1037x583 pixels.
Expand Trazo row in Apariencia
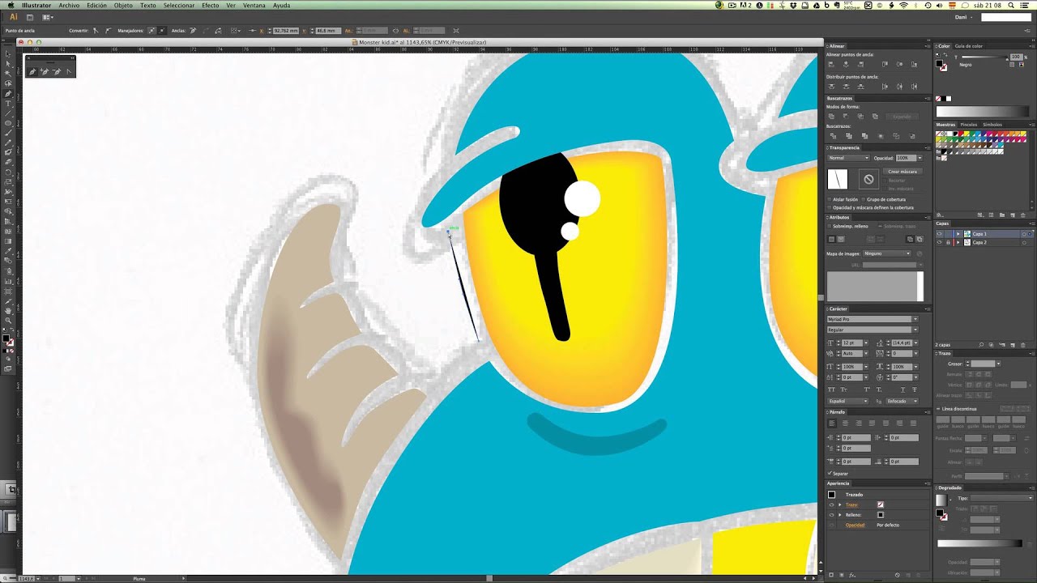click(x=839, y=504)
